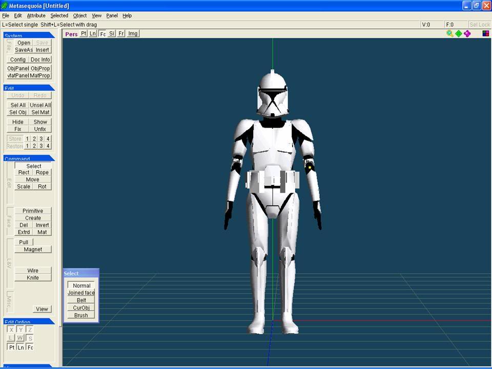Screen dimensions: 492x369
Task: Click the ObjPanel button
Action: click(18, 69)
